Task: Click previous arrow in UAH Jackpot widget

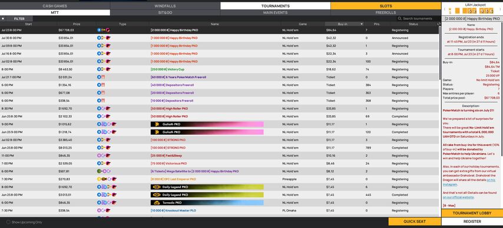Action: pos(444,9)
